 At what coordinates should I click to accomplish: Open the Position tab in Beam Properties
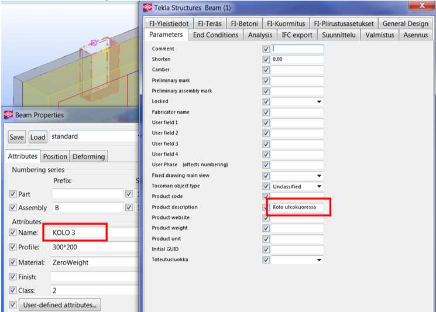(55, 156)
